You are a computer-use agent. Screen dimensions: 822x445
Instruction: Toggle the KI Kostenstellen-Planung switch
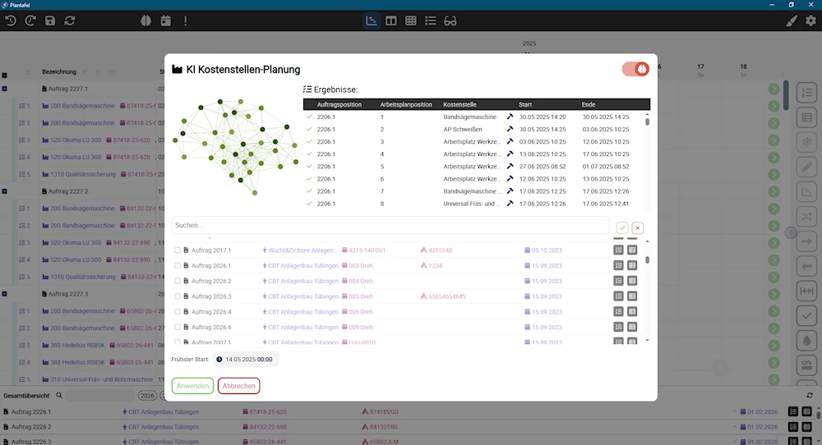(x=635, y=69)
